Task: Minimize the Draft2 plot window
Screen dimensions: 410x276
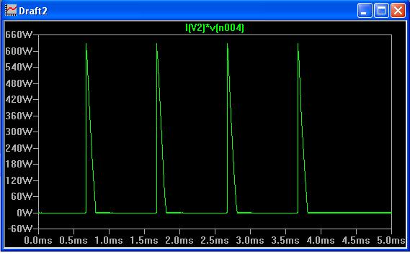Action: click(365, 11)
